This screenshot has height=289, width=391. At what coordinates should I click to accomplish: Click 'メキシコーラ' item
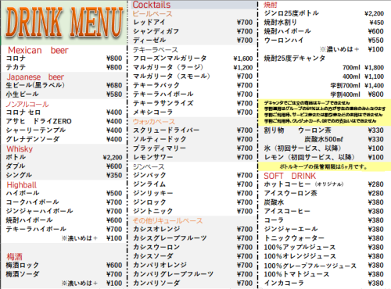click(153, 112)
